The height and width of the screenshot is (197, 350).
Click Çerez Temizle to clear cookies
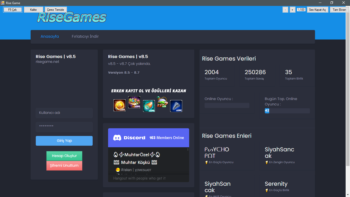(56, 10)
